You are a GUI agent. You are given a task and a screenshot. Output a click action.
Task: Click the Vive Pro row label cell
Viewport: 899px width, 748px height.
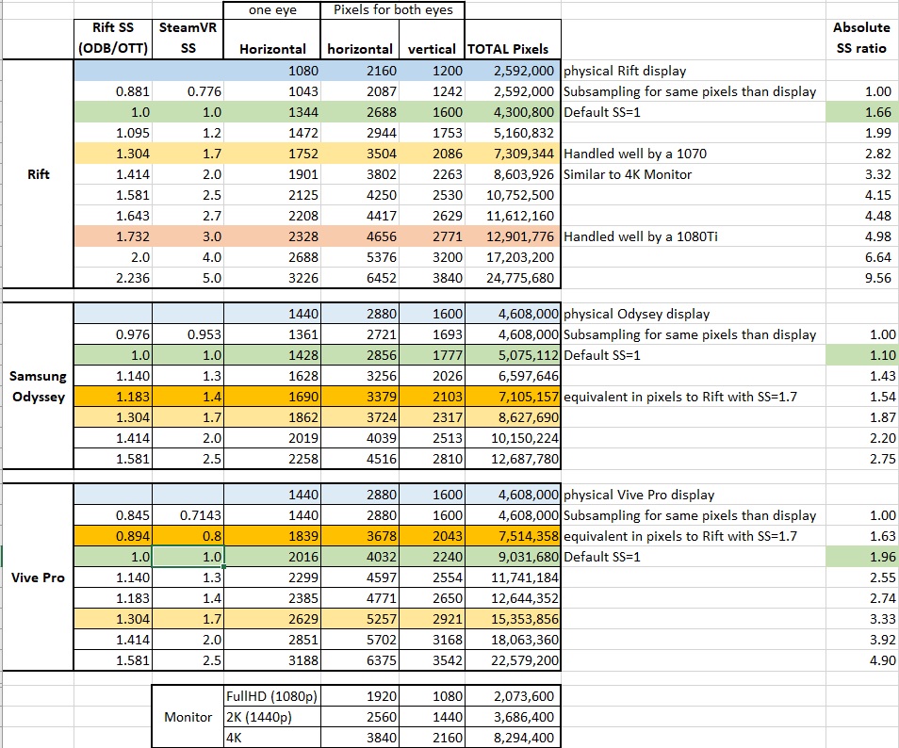tap(38, 577)
